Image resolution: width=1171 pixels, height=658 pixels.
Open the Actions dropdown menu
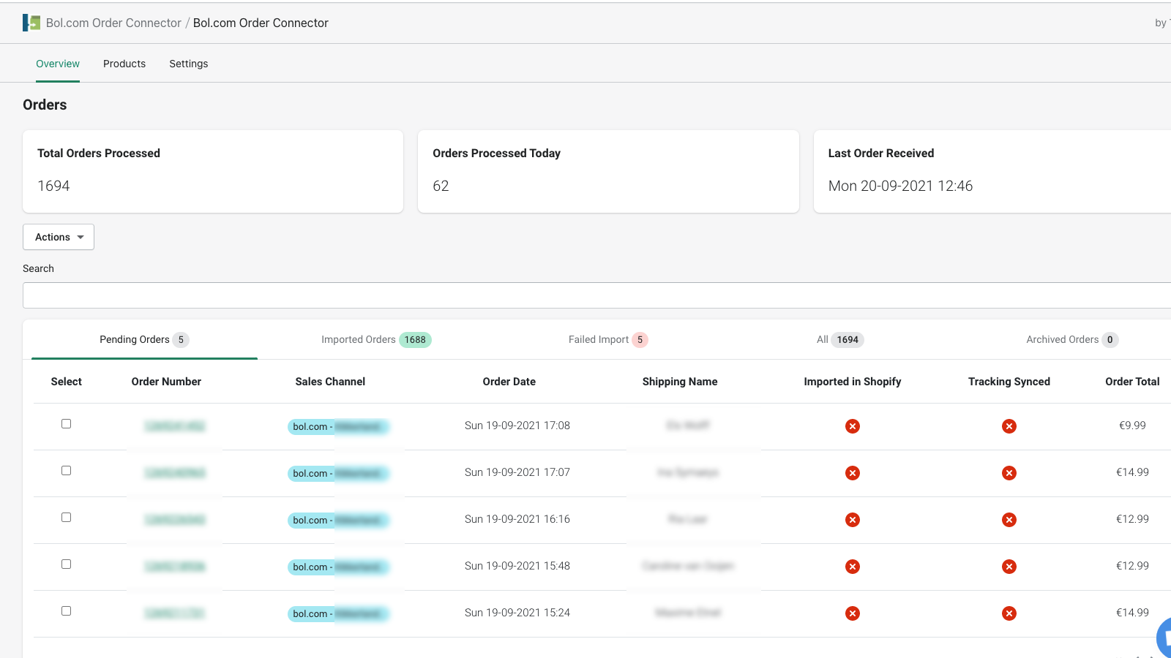pos(59,237)
